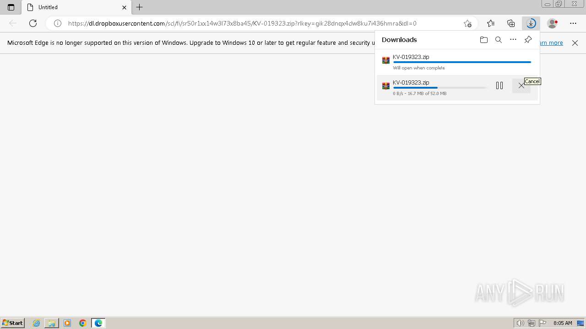This screenshot has width=586, height=329.
Task: Pause the KV-019323.zip download
Action: (x=499, y=85)
